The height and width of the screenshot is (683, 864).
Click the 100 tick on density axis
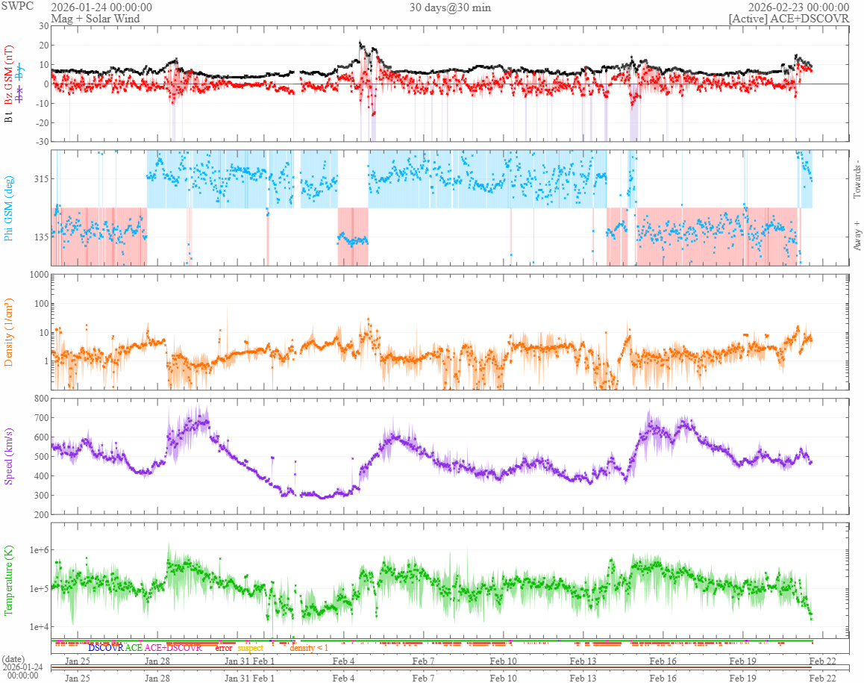point(41,304)
